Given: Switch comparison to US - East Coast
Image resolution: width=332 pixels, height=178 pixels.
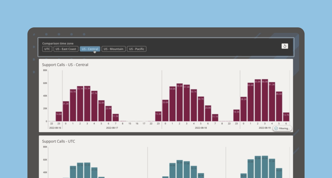Looking at the screenshot, I should click(66, 49).
